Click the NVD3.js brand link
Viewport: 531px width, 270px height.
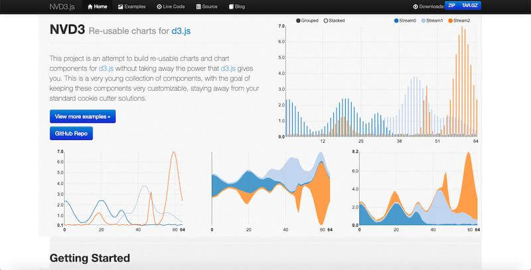point(63,7)
